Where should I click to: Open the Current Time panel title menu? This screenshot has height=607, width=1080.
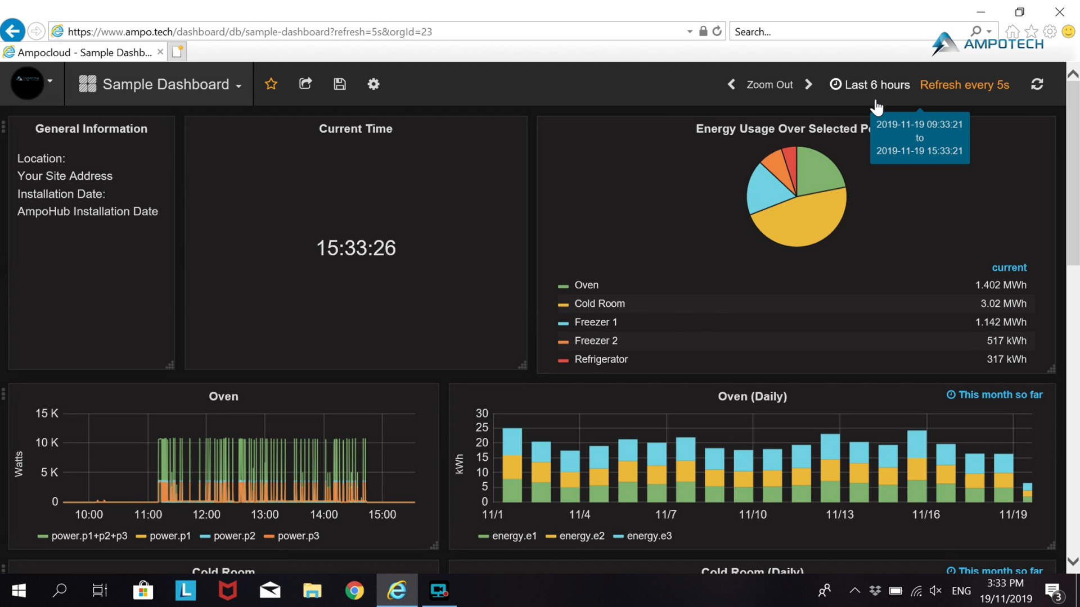click(x=355, y=129)
